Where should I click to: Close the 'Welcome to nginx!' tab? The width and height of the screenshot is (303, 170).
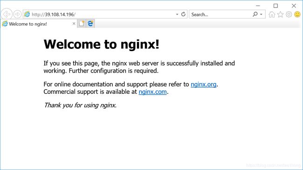pyautogui.click(x=74, y=24)
